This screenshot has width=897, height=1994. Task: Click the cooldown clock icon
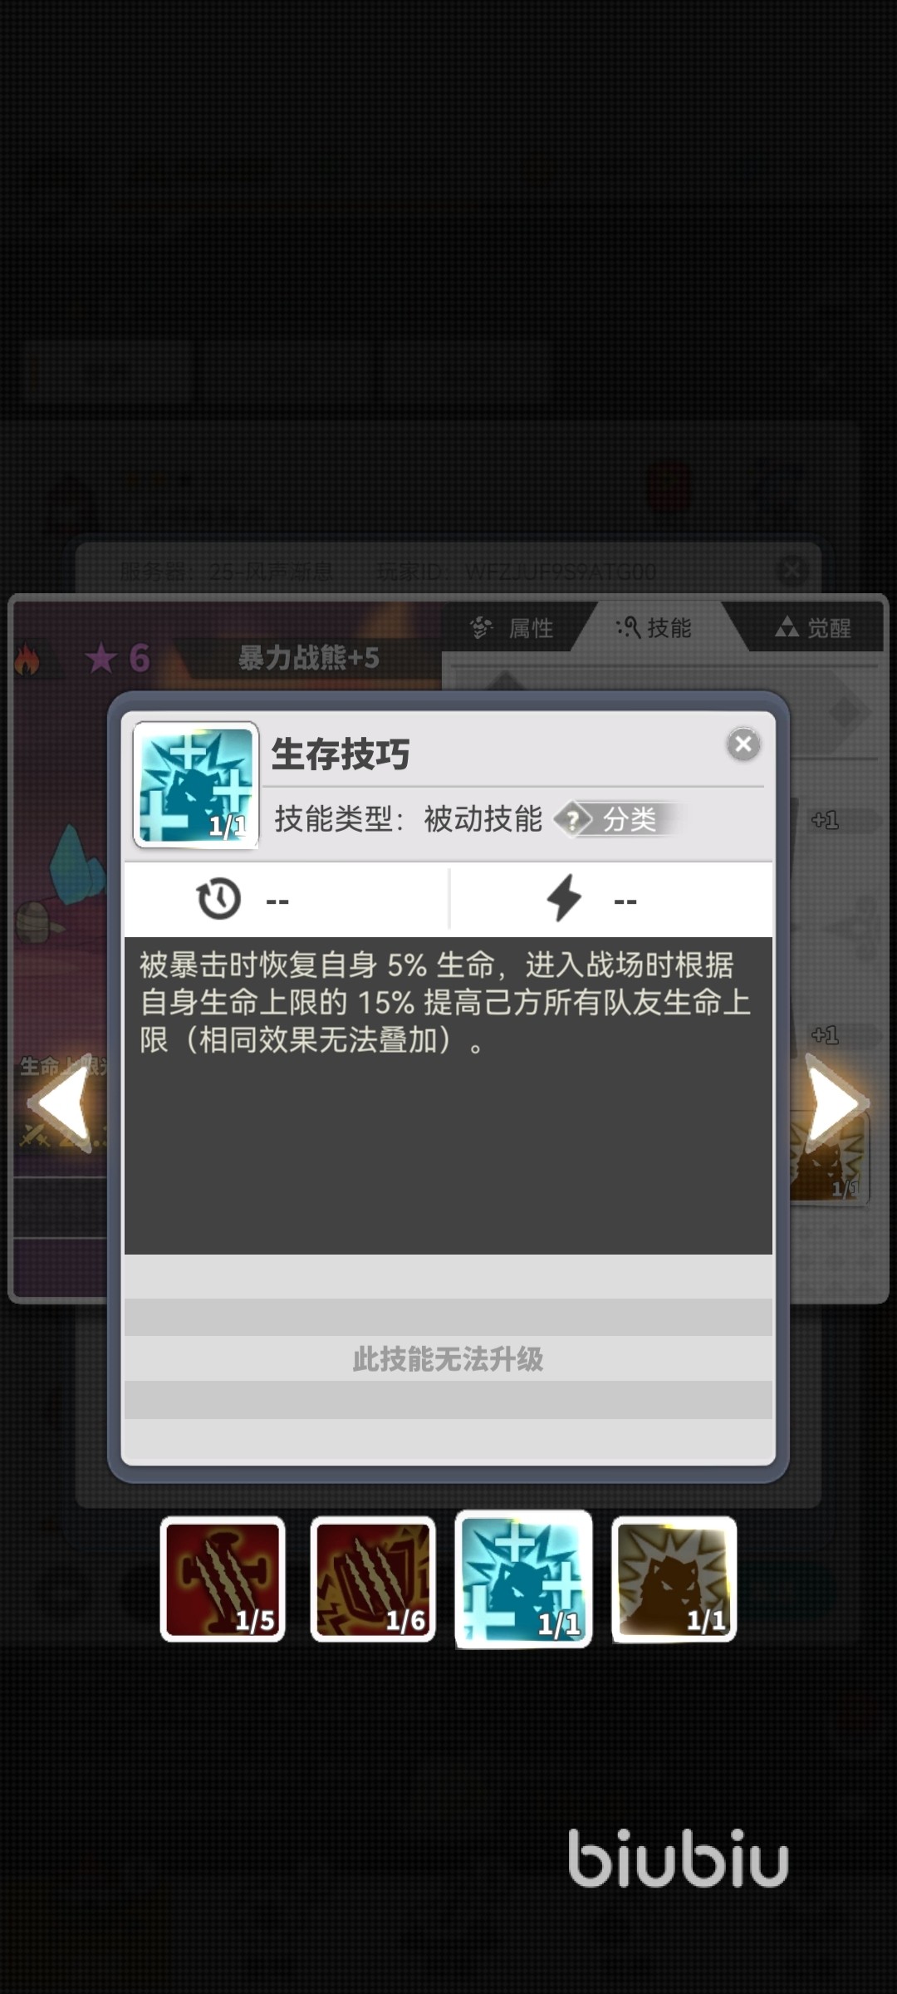tap(218, 899)
